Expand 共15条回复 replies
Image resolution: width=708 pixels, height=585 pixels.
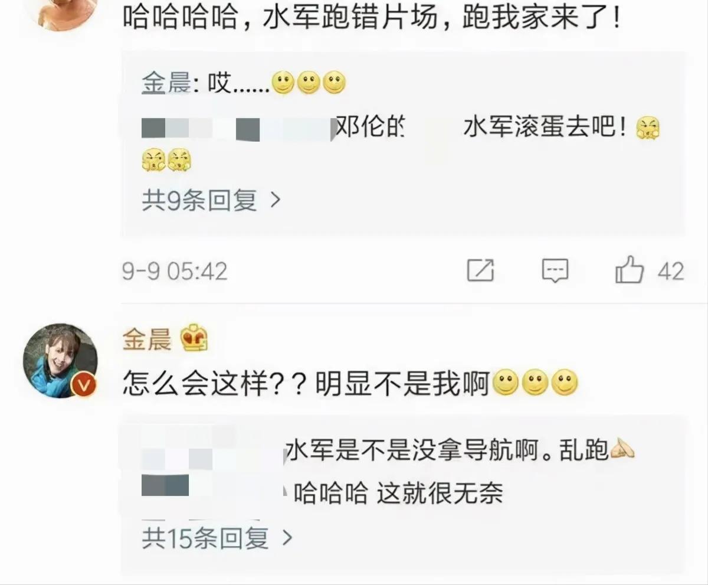click(217, 538)
